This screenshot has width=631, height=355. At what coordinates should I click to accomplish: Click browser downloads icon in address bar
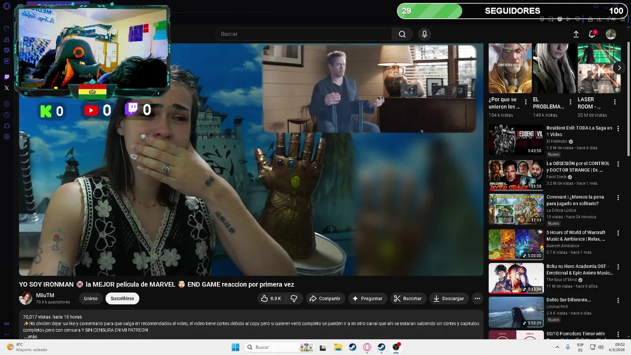(x=599, y=19)
